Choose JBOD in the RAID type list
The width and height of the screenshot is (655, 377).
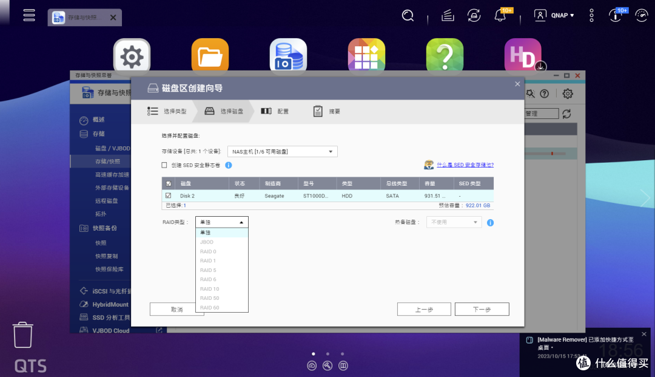click(222, 242)
